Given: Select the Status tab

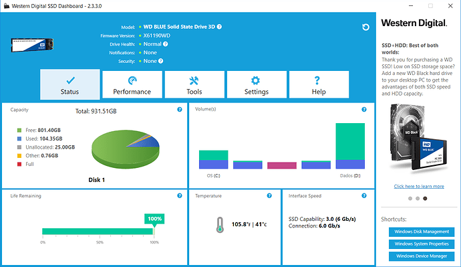Looking at the screenshot, I should (70, 84).
